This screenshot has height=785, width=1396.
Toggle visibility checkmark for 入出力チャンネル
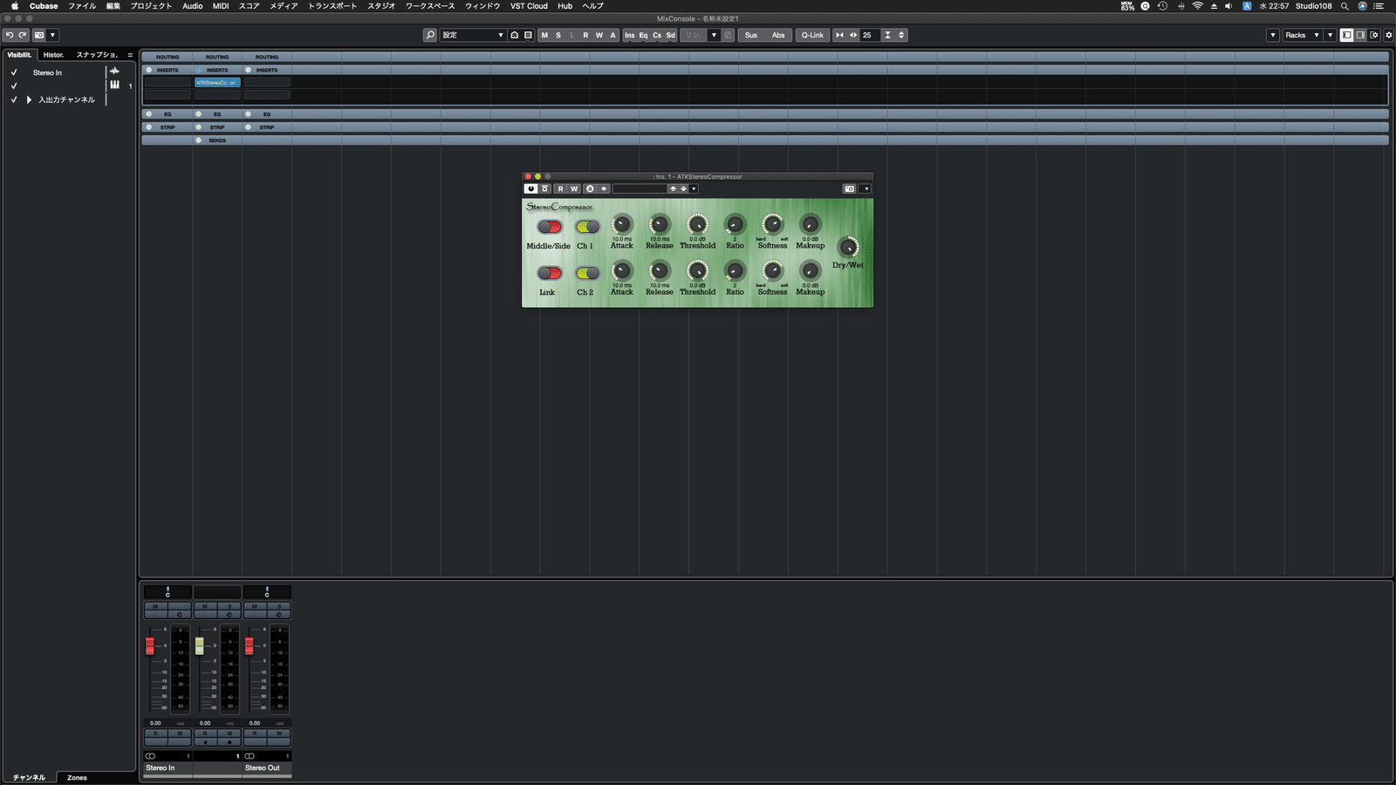14,99
